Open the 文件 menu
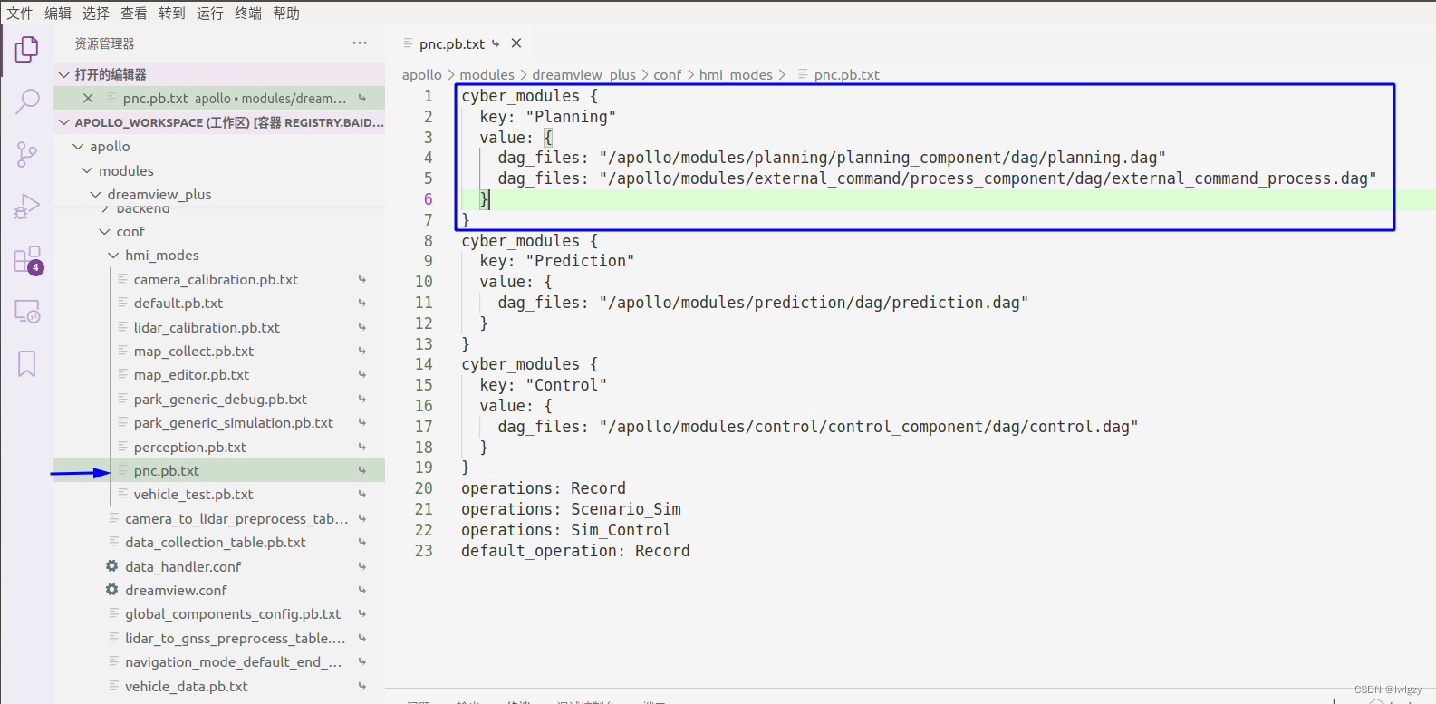This screenshot has height=704, width=1436. [x=20, y=14]
